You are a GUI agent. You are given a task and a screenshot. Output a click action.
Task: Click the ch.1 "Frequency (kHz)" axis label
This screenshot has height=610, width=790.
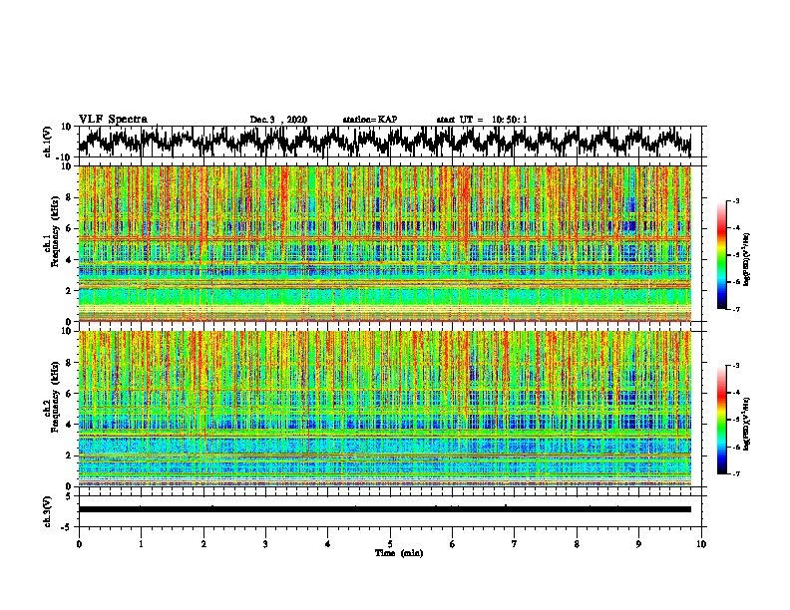(x=55, y=232)
